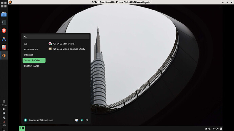This screenshot has height=131, width=234.
Task: Click the magnifier icon in search box
Action: [25, 37]
